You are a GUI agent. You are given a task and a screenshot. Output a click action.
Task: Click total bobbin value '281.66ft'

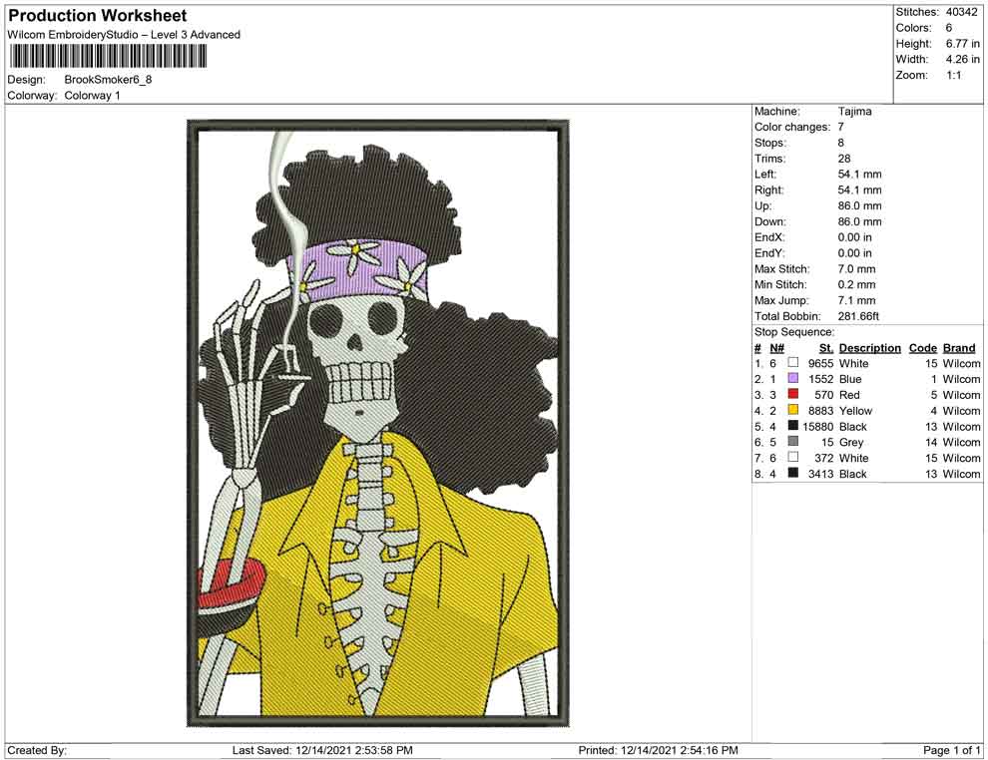pyautogui.click(x=858, y=316)
